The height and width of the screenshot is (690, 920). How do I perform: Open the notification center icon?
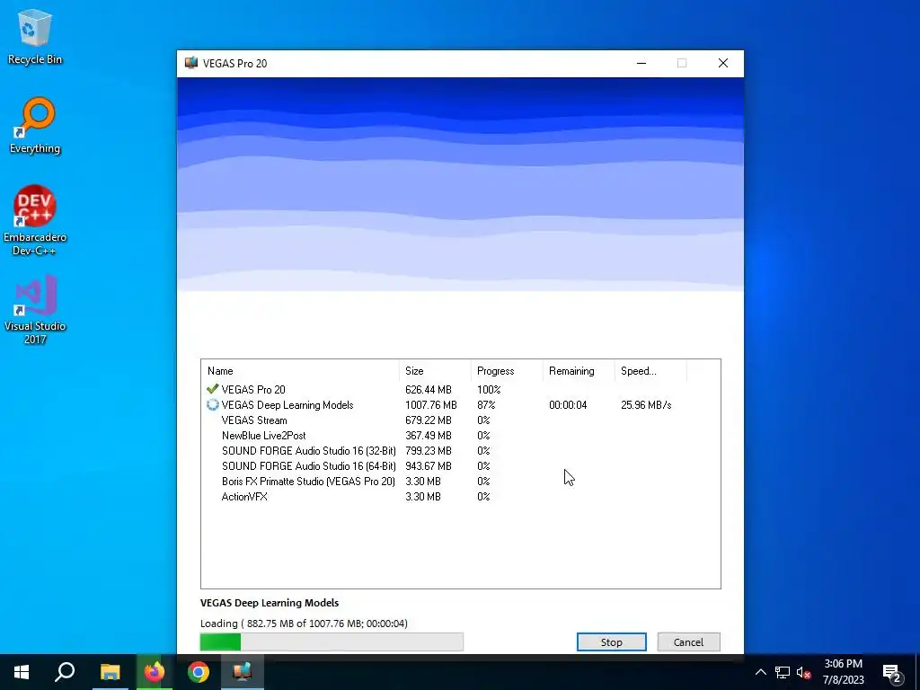click(x=892, y=673)
